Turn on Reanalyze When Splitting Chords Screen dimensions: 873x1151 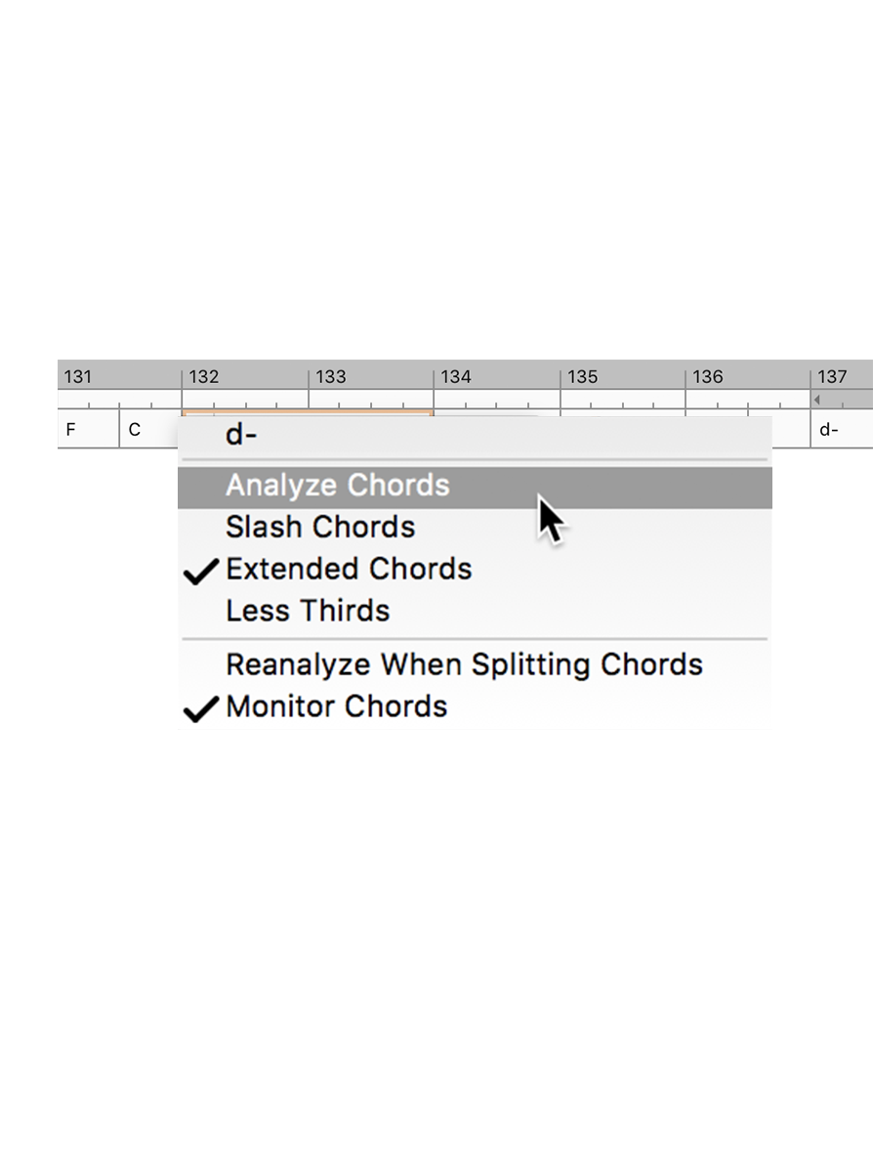tap(464, 665)
